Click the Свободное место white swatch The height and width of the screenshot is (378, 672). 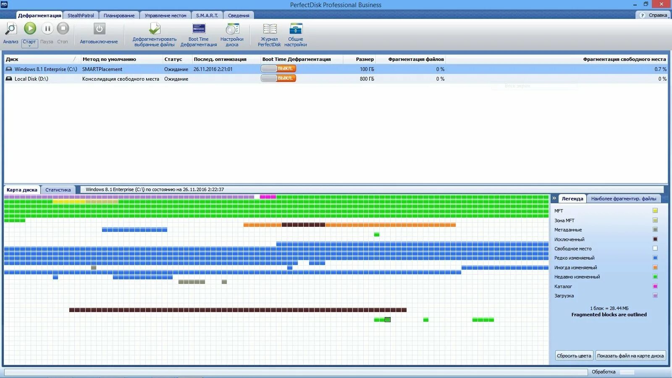pyautogui.click(x=655, y=249)
